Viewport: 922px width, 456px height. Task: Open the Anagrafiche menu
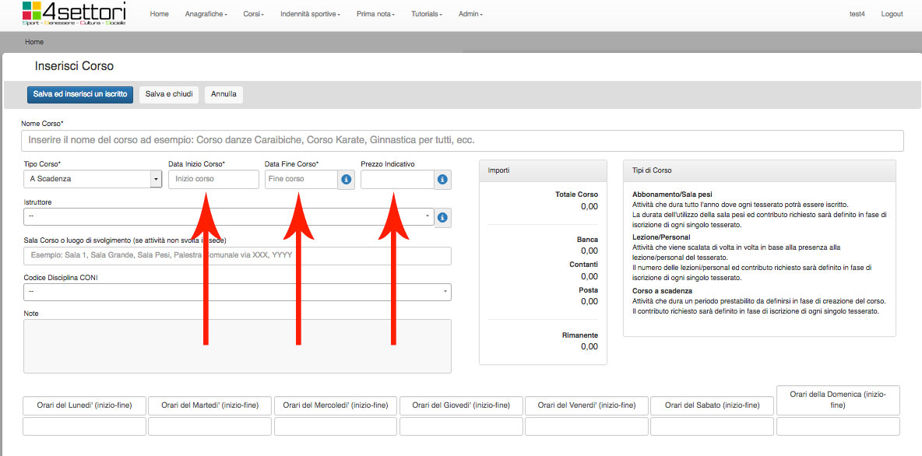206,14
